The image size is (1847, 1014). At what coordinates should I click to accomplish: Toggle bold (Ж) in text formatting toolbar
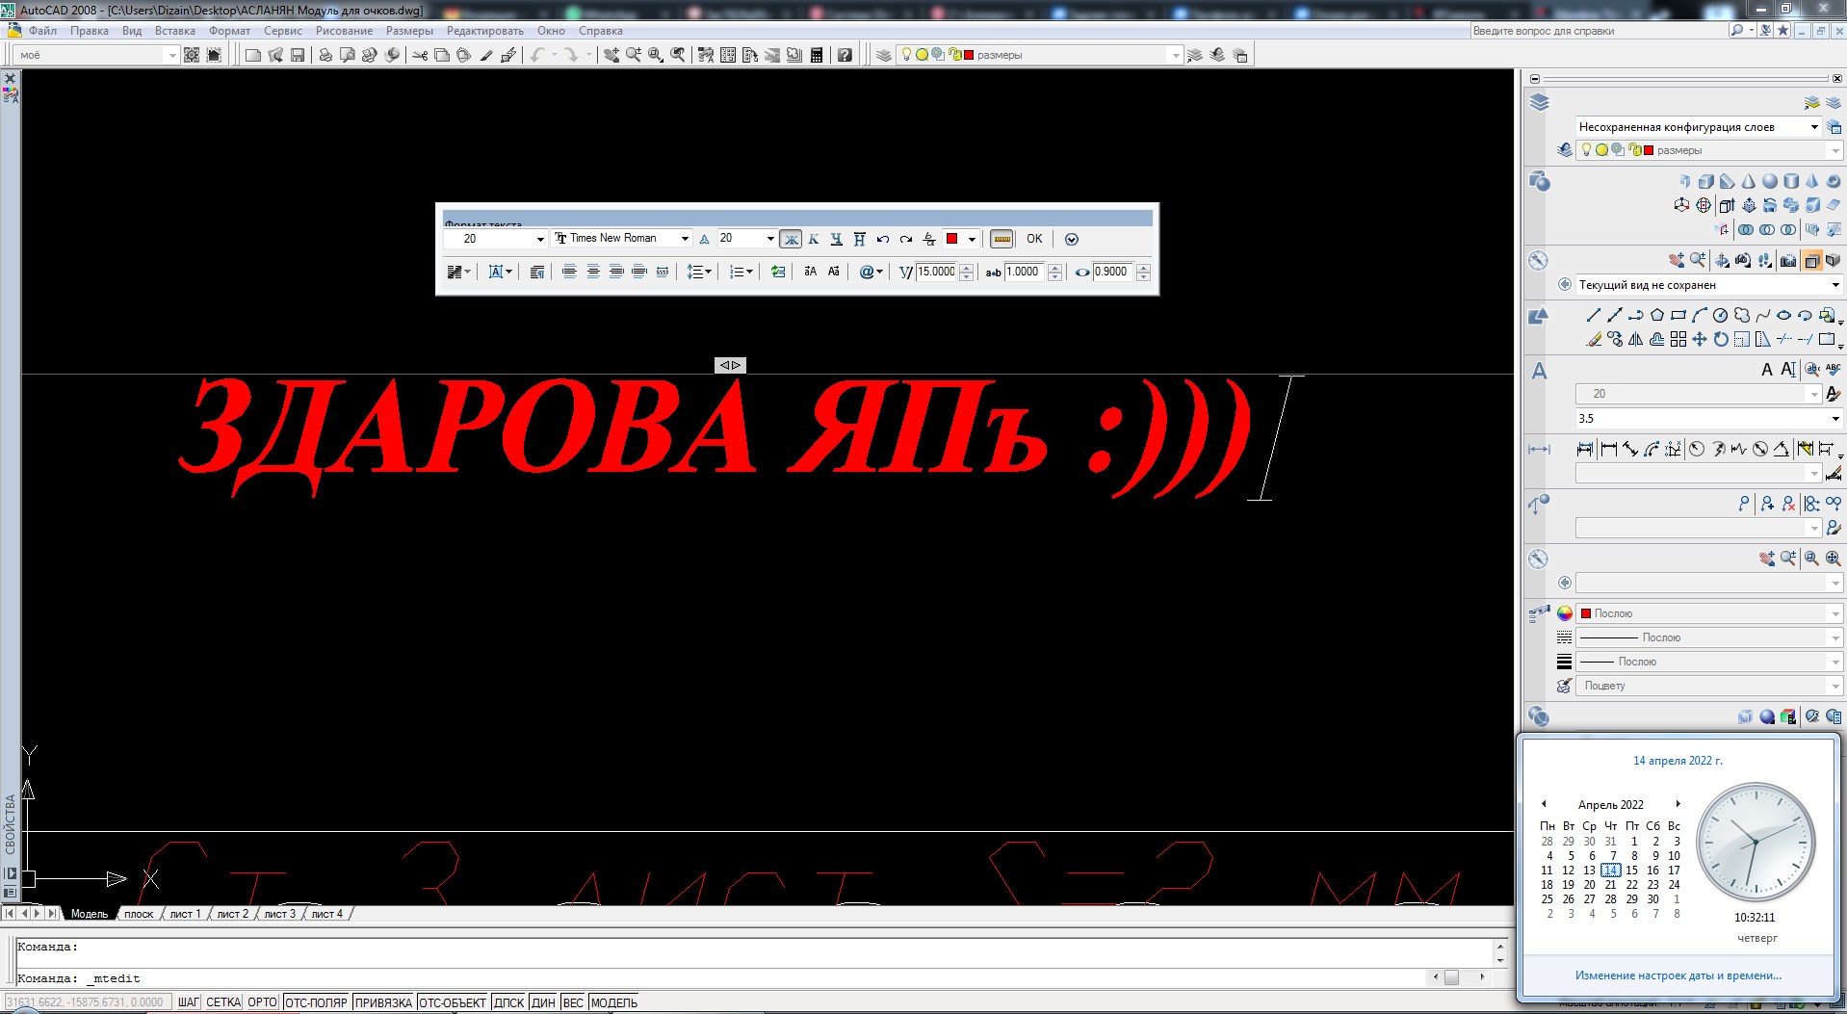tap(791, 239)
